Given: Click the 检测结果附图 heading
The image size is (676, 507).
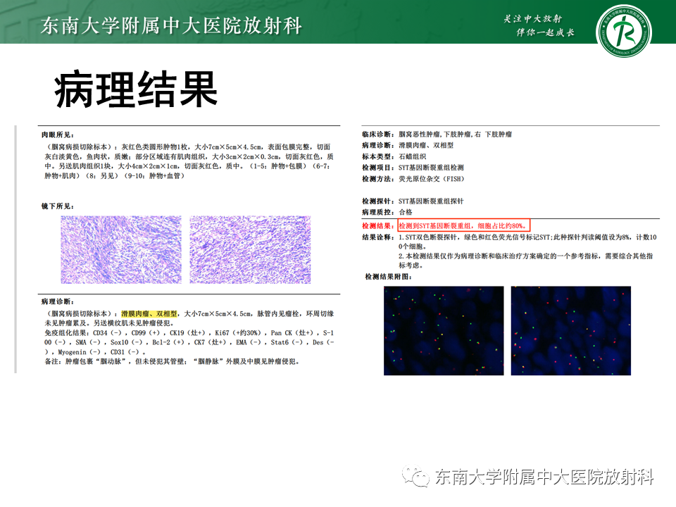Looking at the screenshot, I should pos(388,276).
